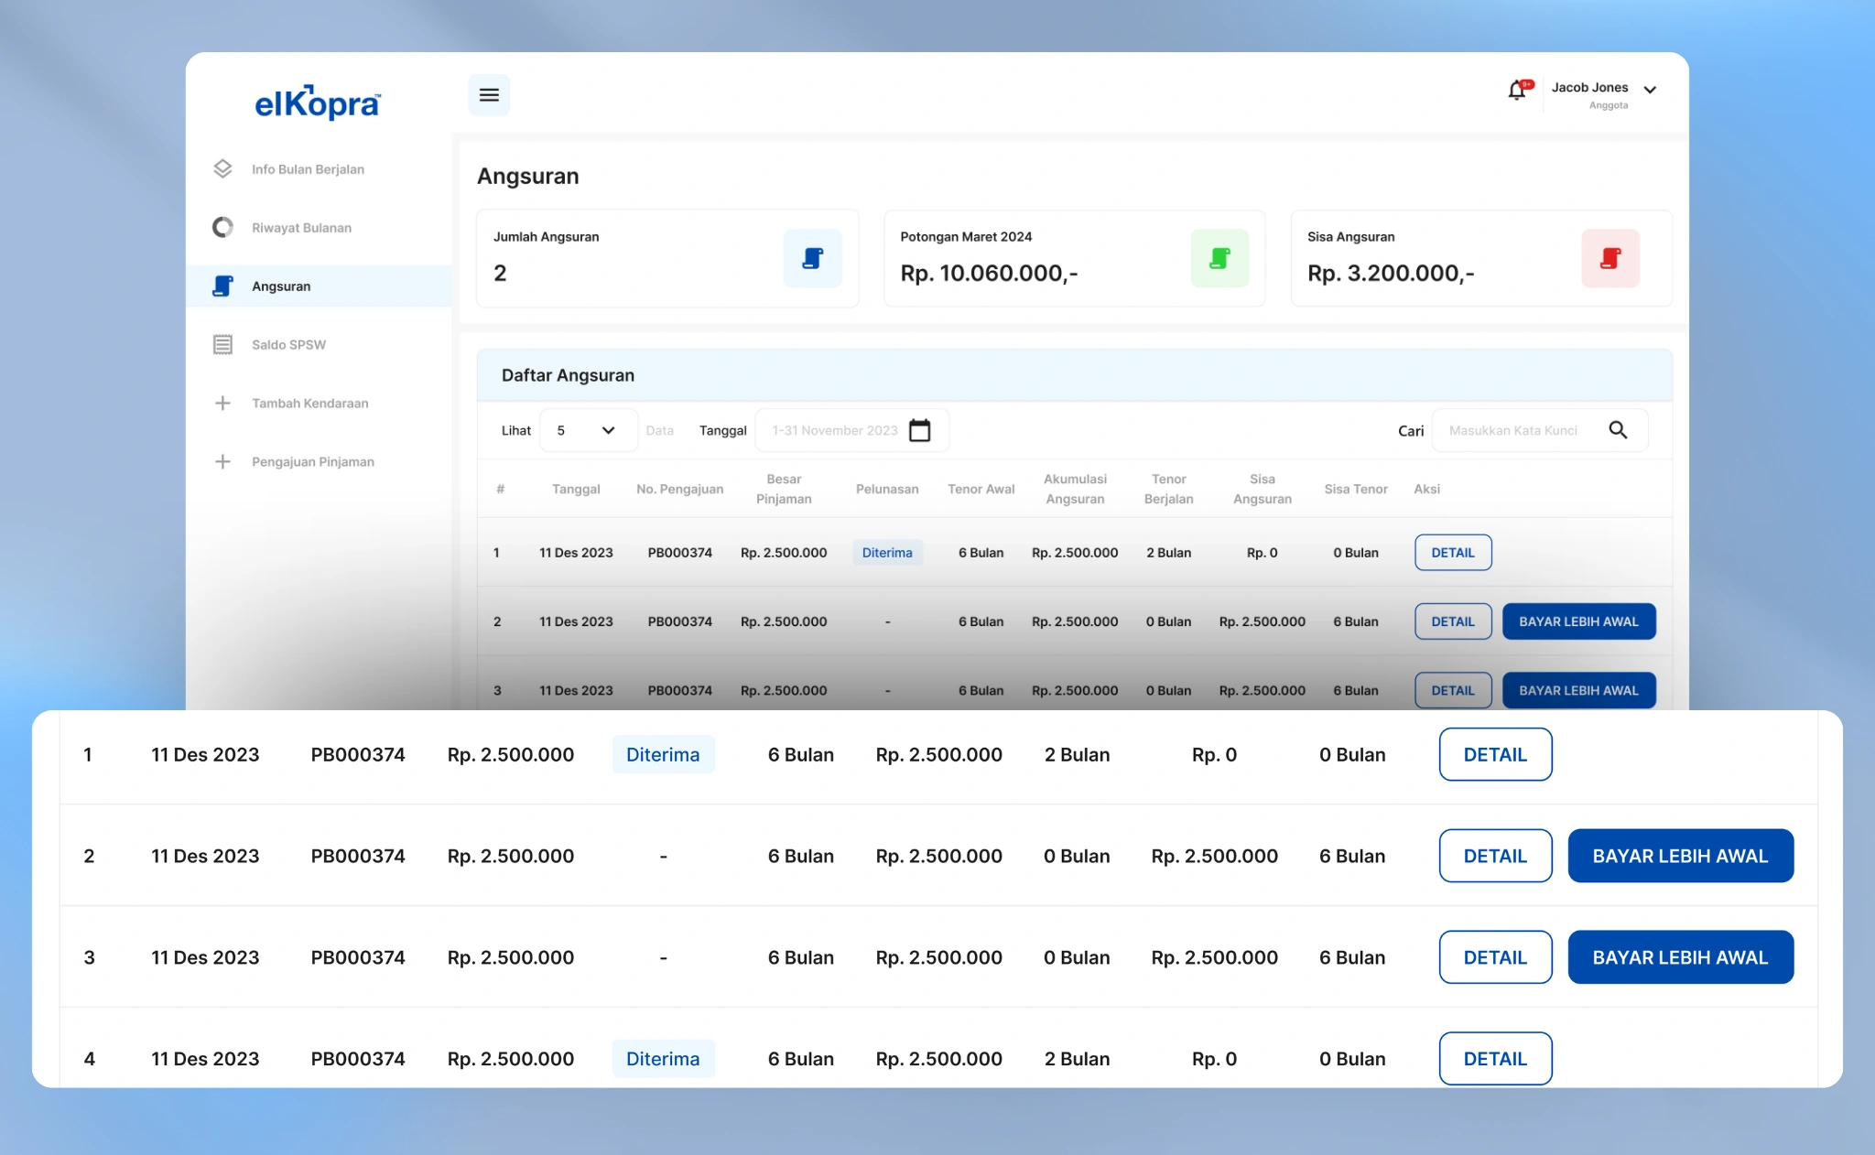1875x1155 pixels.
Task: Click the Rp. 10.060.000,- card value
Action: pos(989,274)
